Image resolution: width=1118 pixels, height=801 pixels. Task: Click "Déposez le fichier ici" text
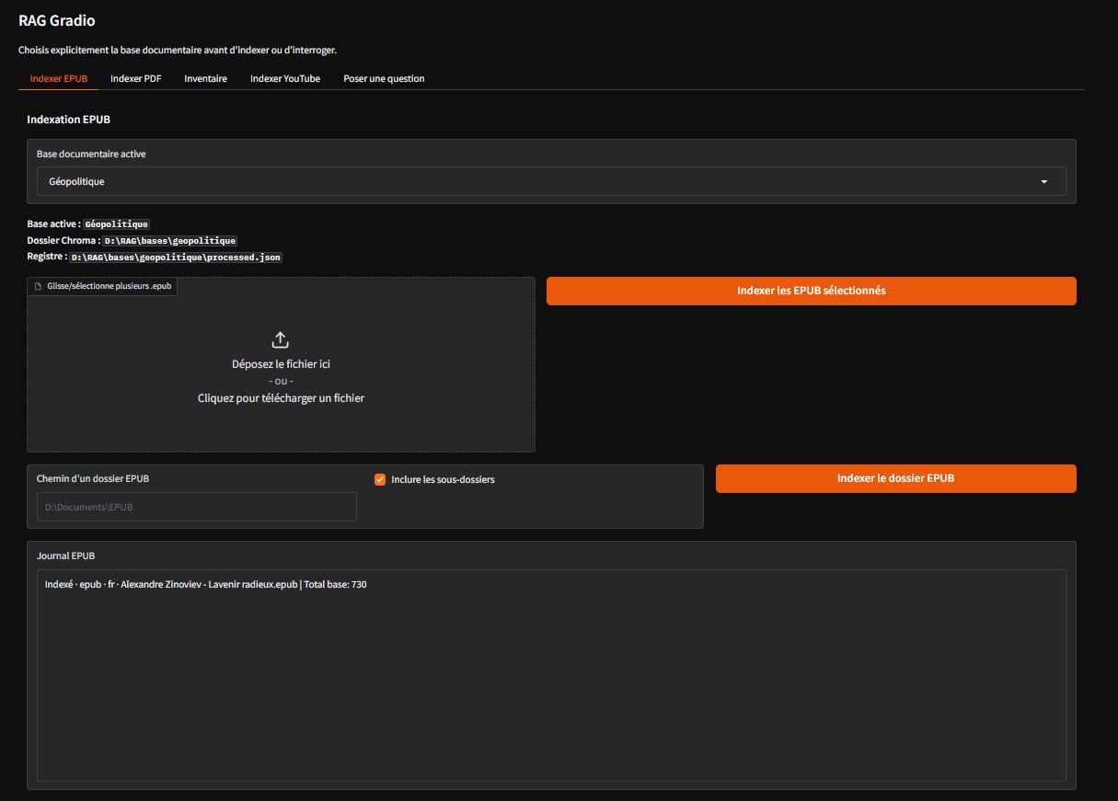[281, 364]
